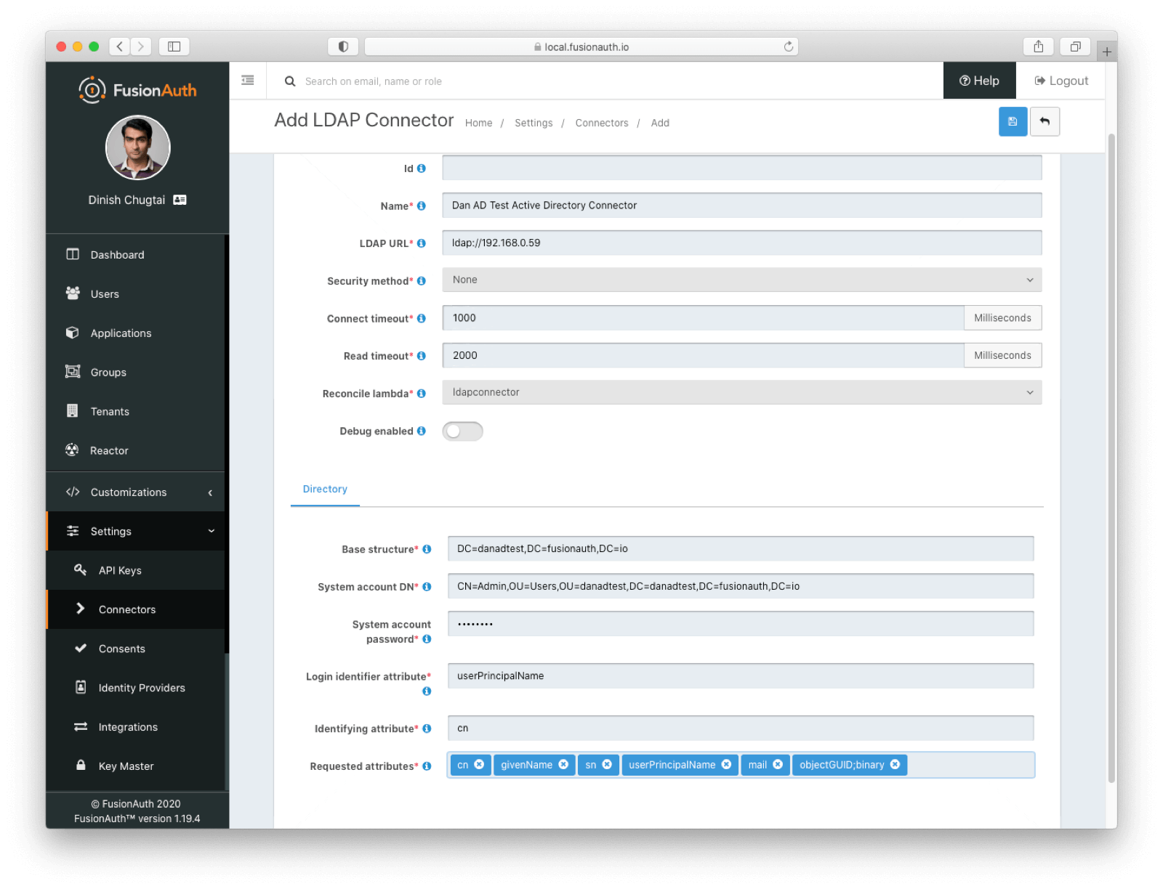Screen dimensions: 1163x889
Task: Open Integrations under Settings
Action: (135, 727)
